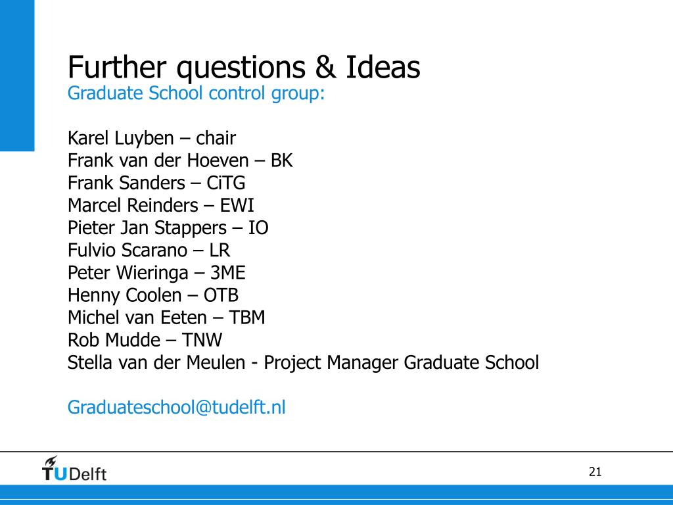
Task: Click Fulvio Scarano – LR entry
Action: [x=149, y=251]
